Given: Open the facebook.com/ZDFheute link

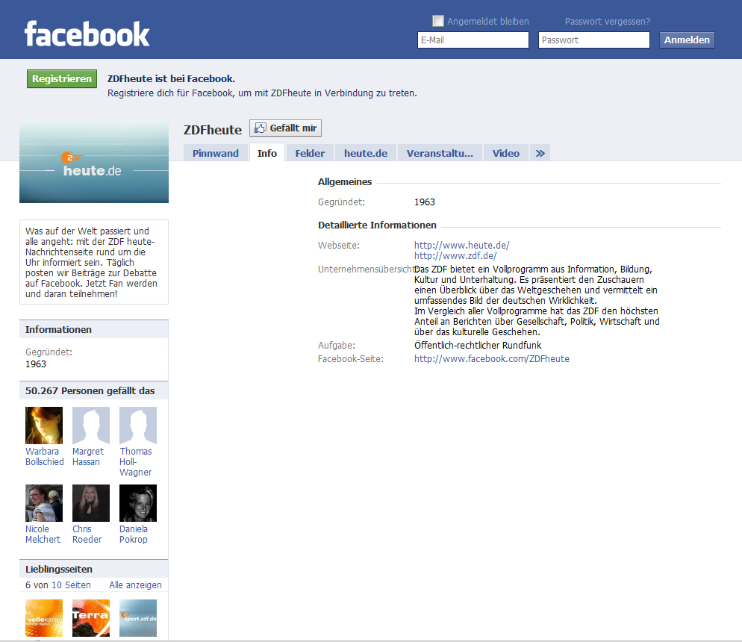Looking at the screenshot, I should 492,358.
